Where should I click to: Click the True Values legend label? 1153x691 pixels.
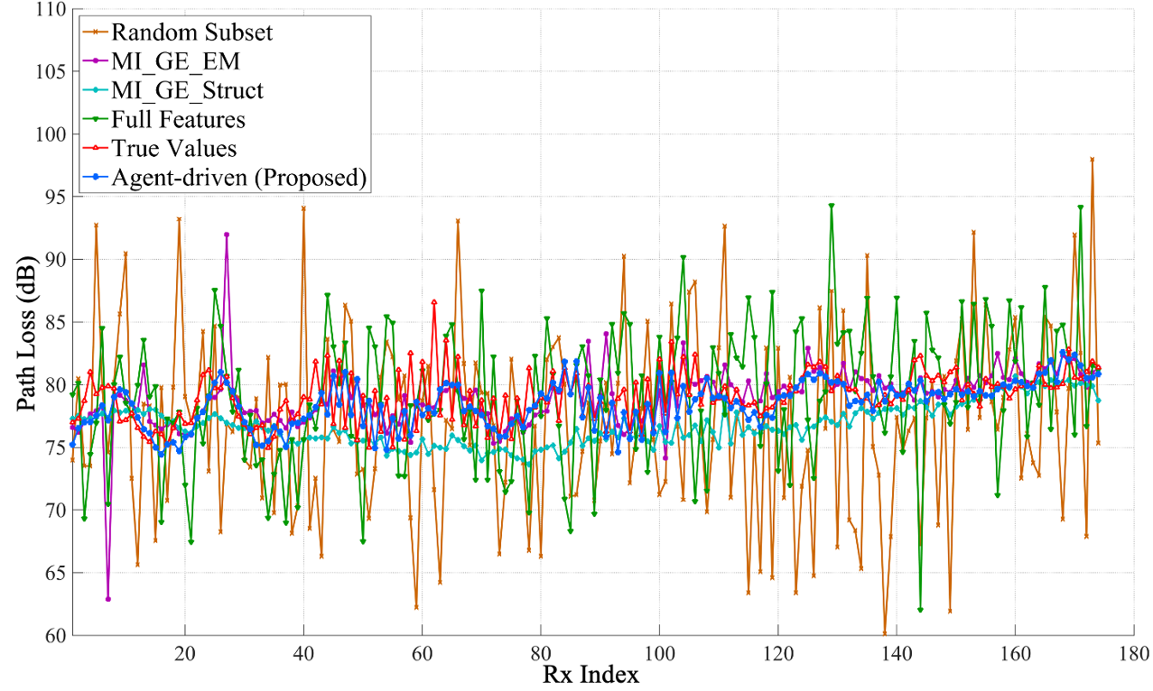174,149
